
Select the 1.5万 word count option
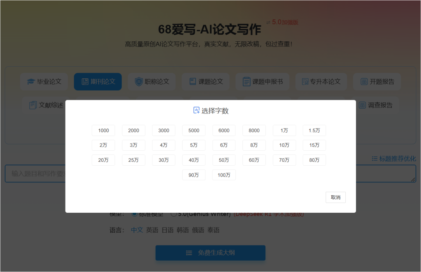tap(314, 131)
